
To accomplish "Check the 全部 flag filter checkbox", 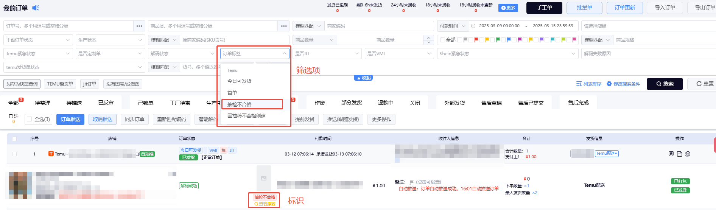I will [442, 40].
